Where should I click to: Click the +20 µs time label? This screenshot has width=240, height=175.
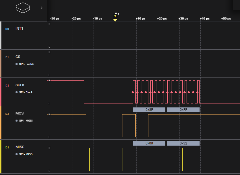click(x=162, y=19)
